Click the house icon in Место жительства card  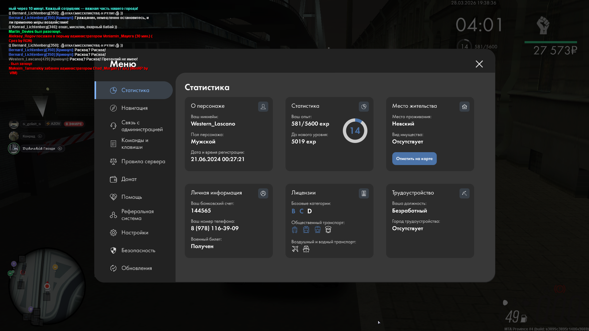[464, 106]
